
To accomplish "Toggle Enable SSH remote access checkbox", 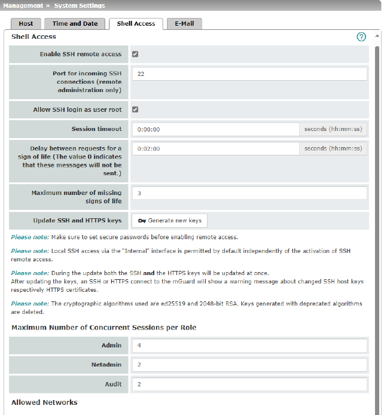I will coord(135,54).
